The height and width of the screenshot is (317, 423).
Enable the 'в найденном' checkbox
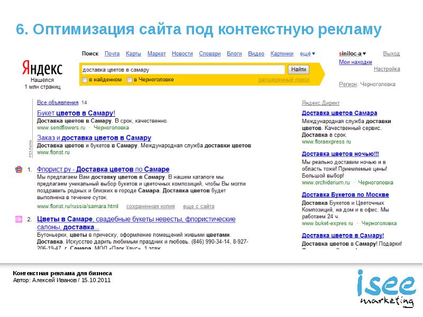(85, 80)
